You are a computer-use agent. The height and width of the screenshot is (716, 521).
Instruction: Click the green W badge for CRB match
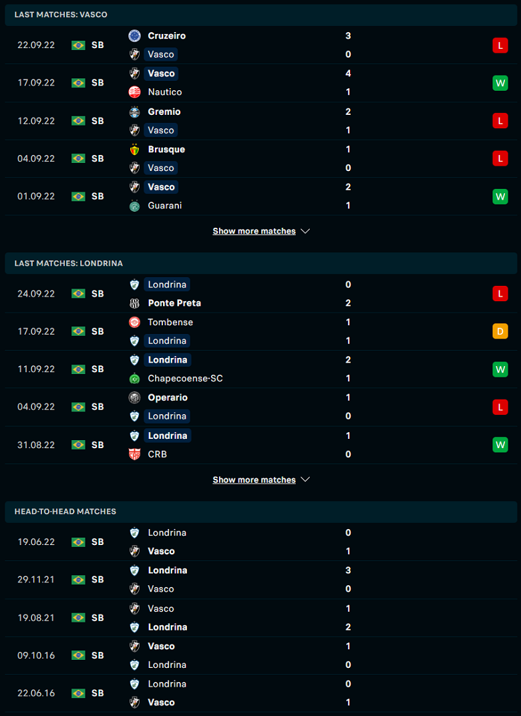(x=500, y=445)
